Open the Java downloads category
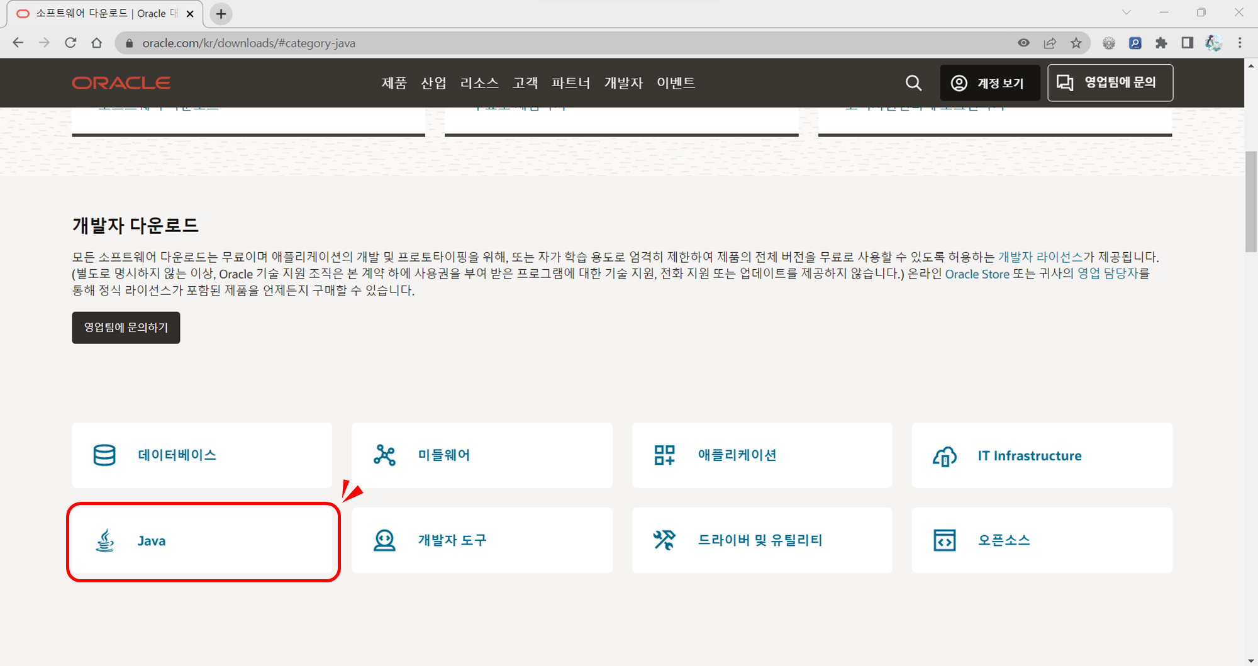Image resolution: width=1258 pixels, height=666 pixels. coord(202,541)
